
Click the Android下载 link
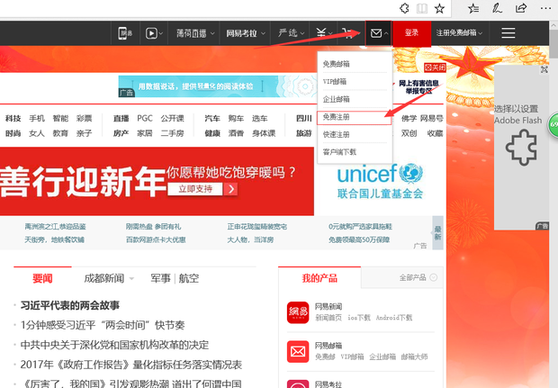coord(394,318)
